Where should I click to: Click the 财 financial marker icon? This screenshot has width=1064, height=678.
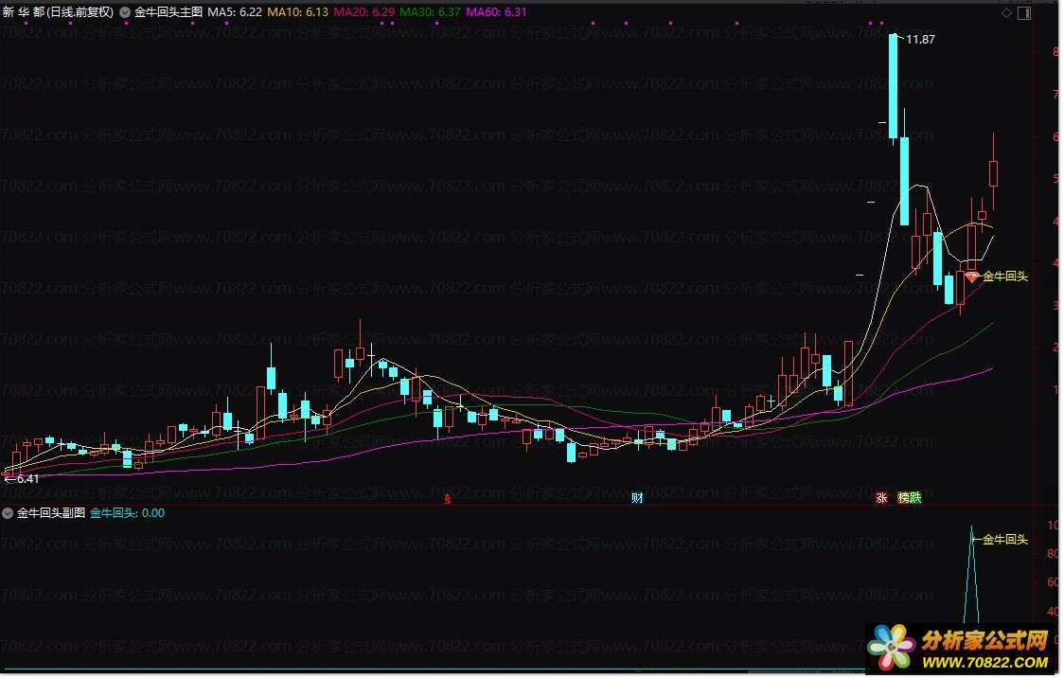pos(637,498)
